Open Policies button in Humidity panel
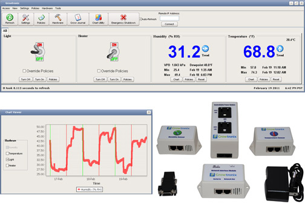Screen dimensions: 305x218 (189, 79)
